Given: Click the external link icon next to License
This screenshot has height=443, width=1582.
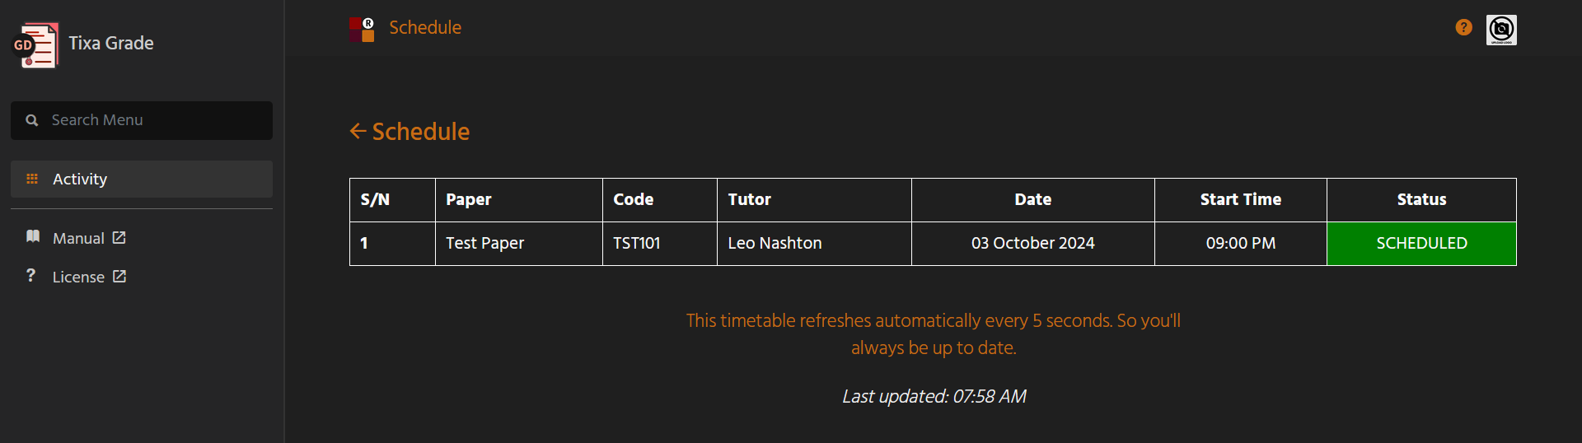Looking at the screenshot, I should pos(119,276).
